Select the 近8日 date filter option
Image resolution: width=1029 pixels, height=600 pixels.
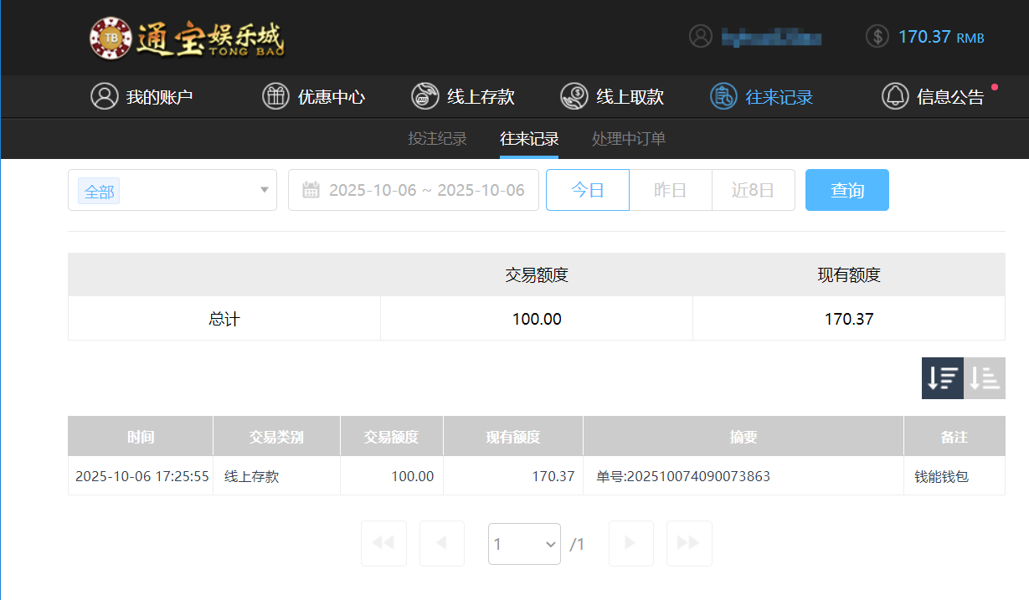coord(753,190)
